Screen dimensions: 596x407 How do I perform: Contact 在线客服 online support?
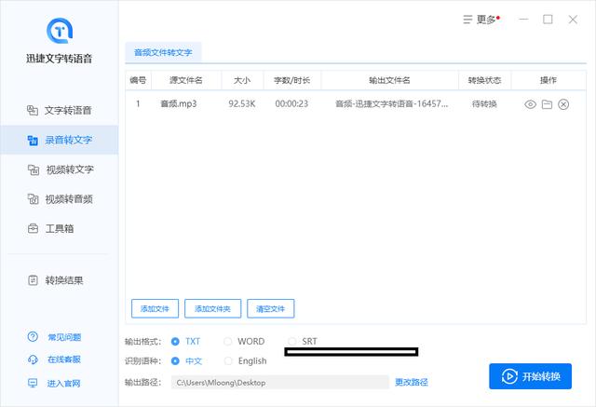click(64, 360)
